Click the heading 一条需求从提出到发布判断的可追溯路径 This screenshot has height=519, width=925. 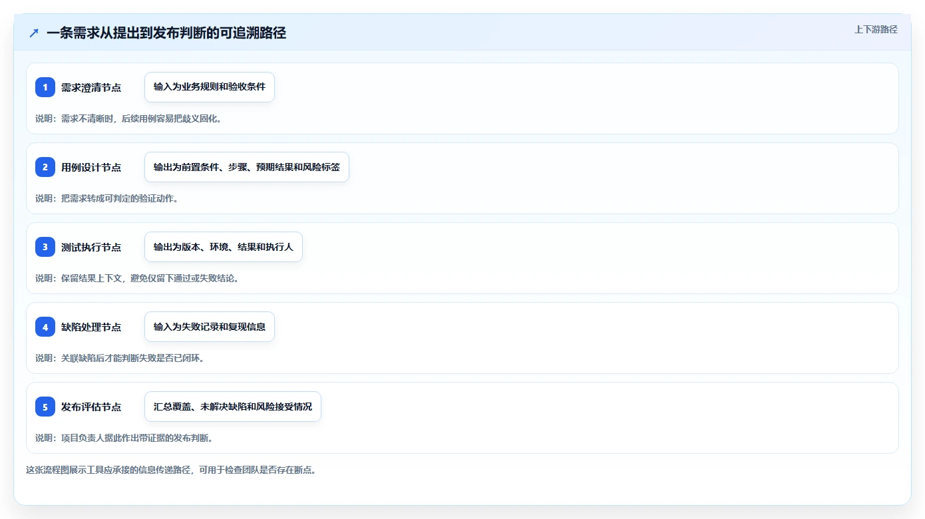click(166, 33)
